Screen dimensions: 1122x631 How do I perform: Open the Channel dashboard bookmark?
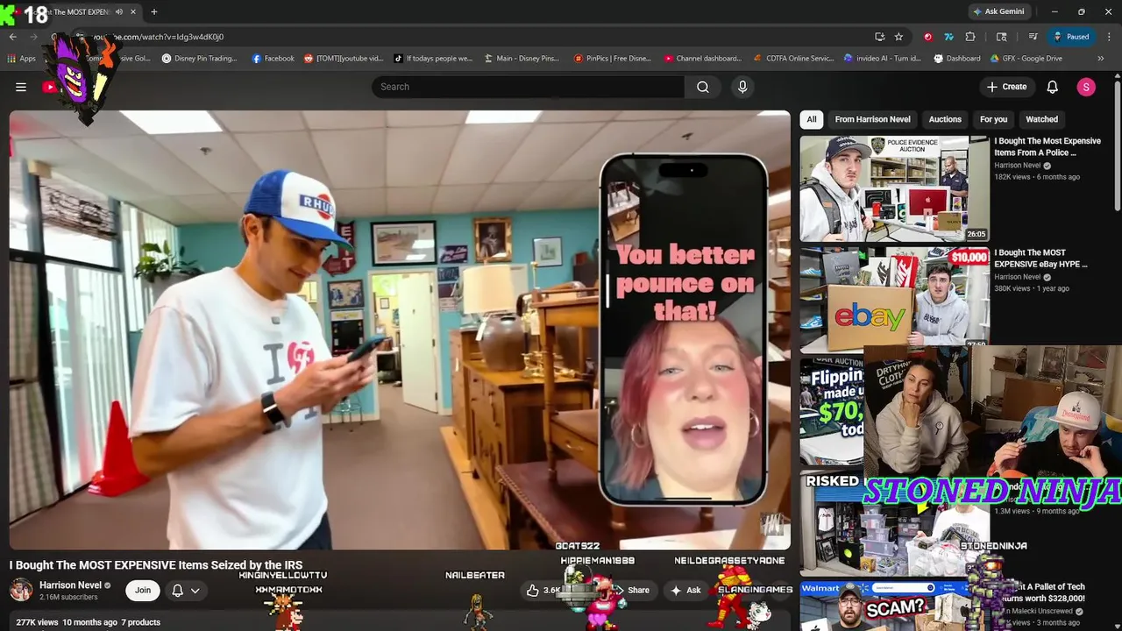[702, 59]
